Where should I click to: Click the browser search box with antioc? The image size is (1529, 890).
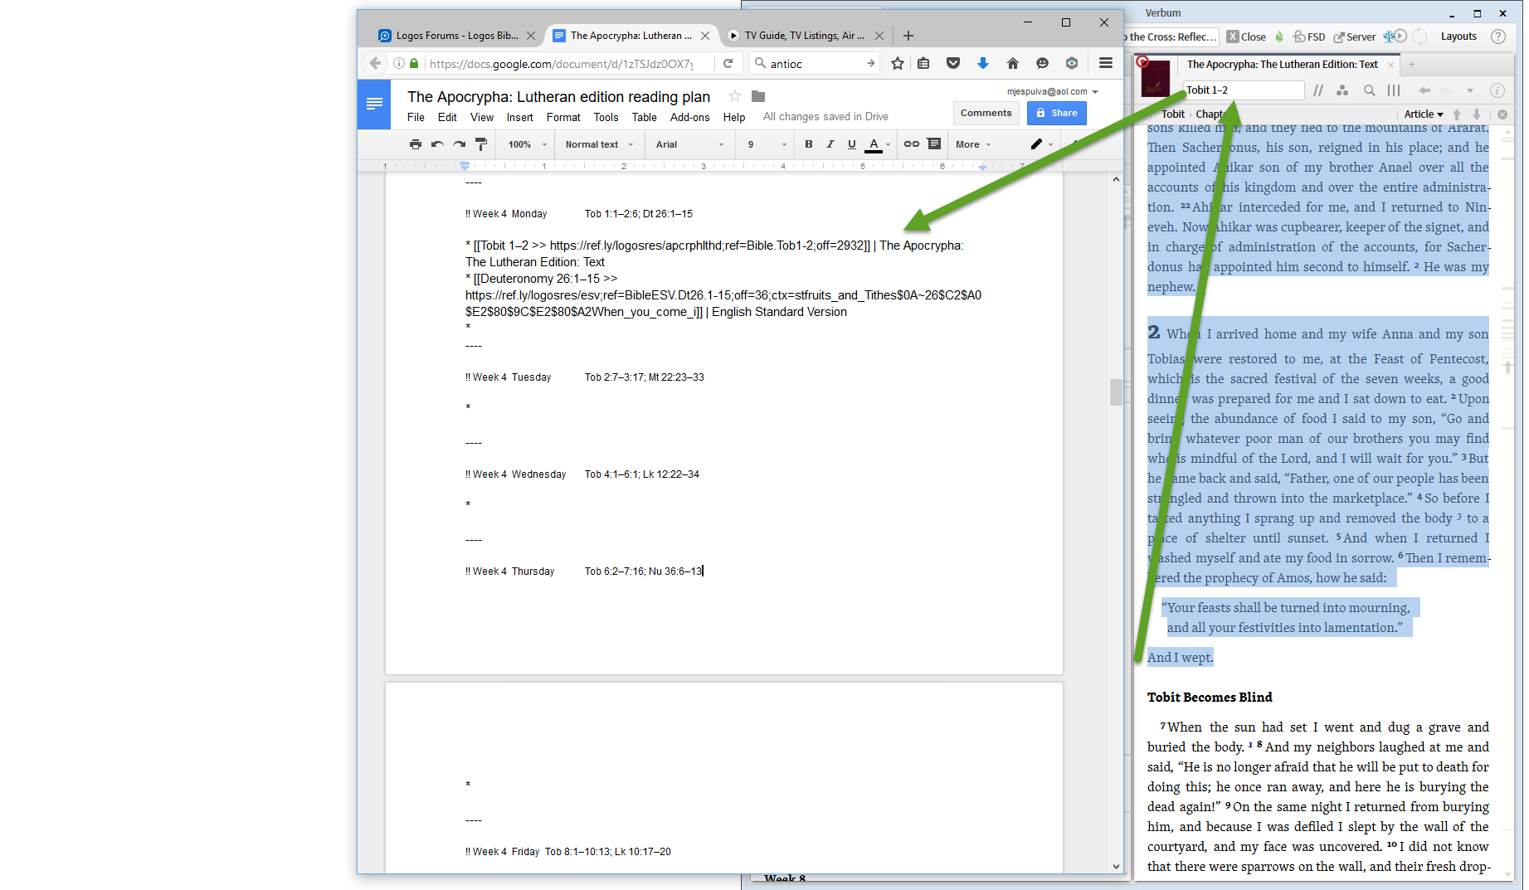click(815, 64)
